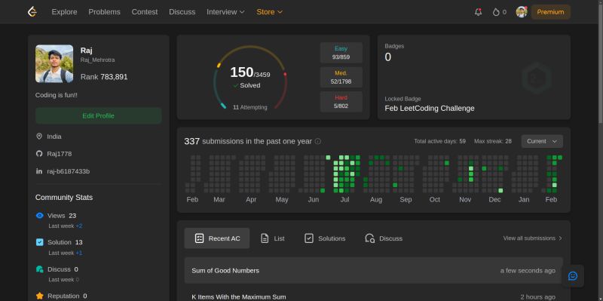Click the solved progress ring showing 150
Screen dimensions: 603x301
tap(250, 78)
